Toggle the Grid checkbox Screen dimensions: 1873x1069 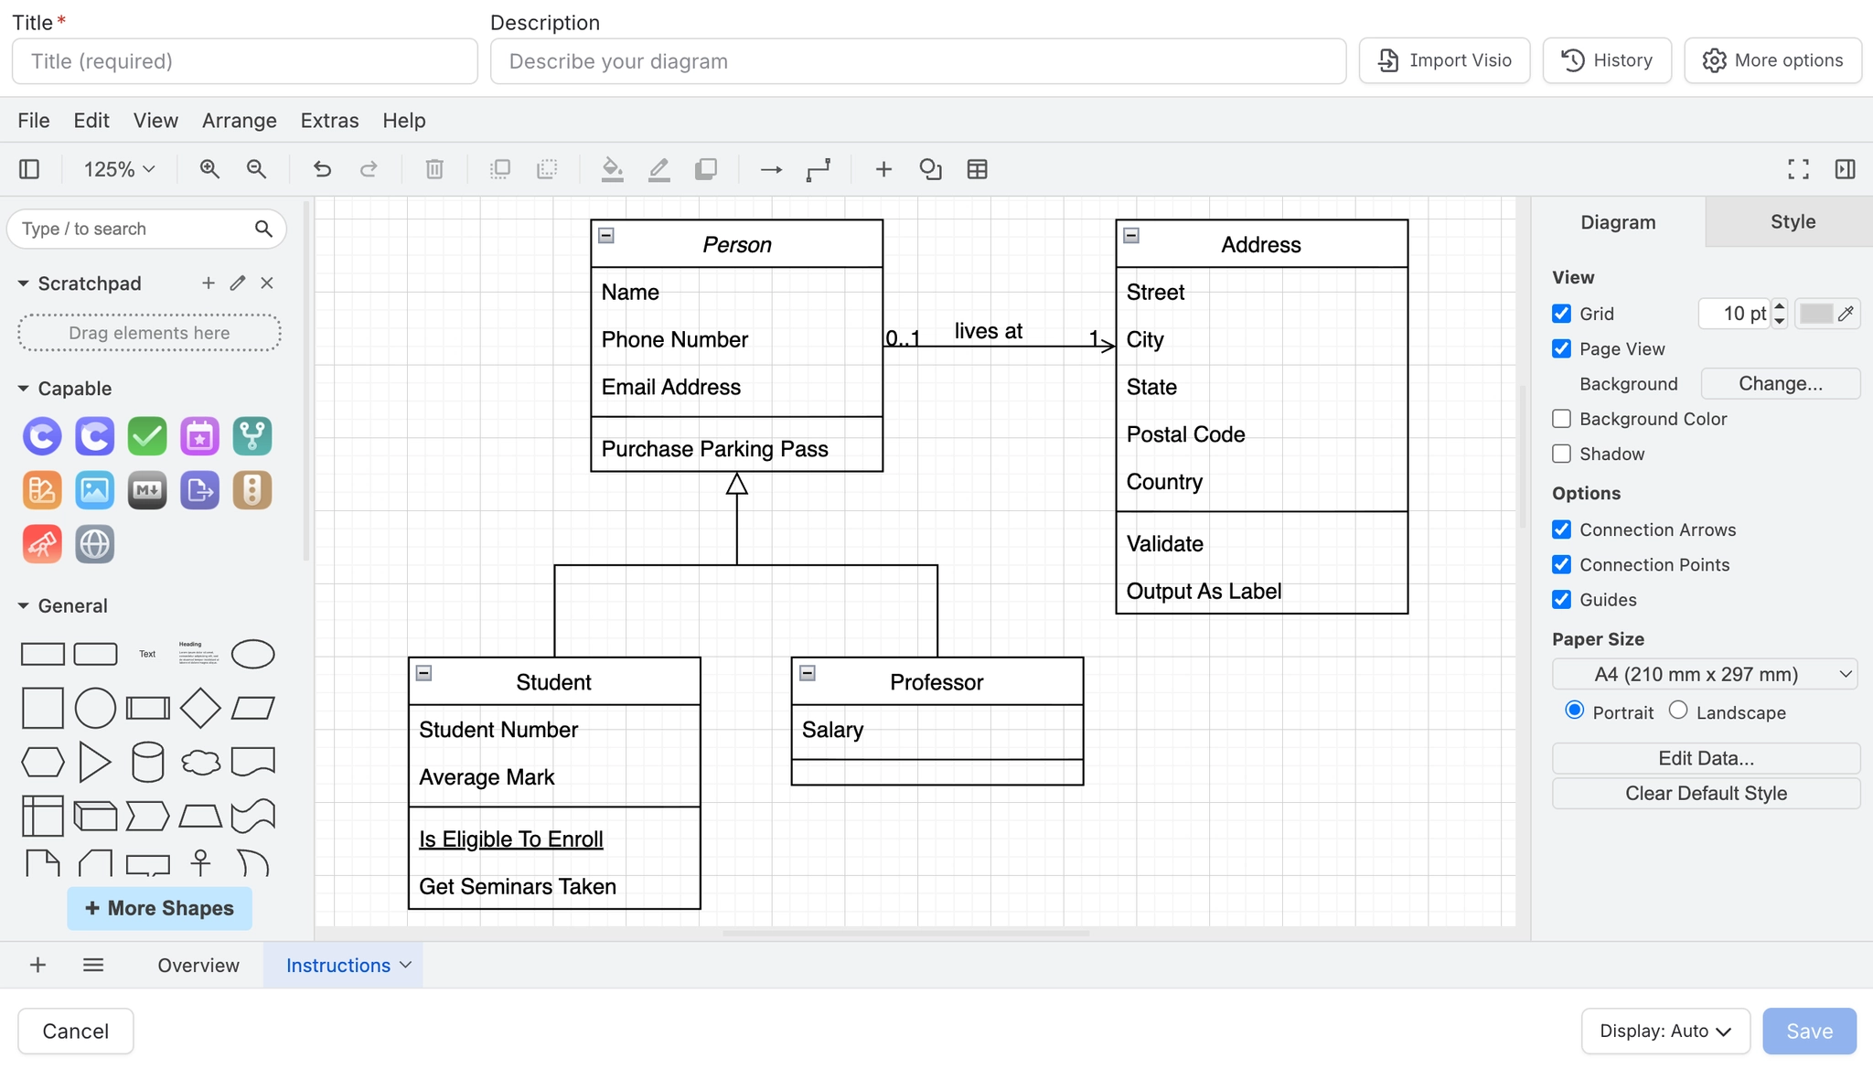[1561, 314]
